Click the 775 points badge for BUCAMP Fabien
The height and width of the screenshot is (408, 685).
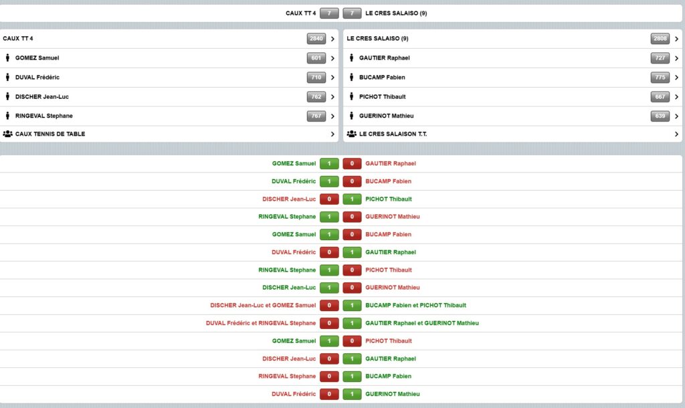tap(660, 78)
